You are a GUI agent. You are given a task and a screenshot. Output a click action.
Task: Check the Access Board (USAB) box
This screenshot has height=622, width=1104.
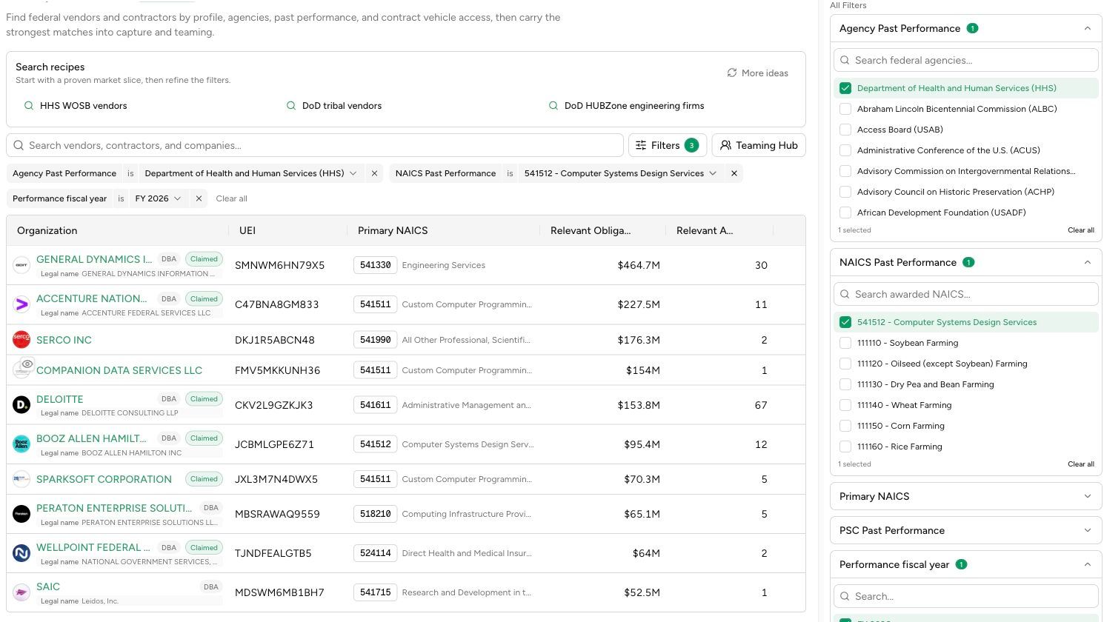[845, 130]
